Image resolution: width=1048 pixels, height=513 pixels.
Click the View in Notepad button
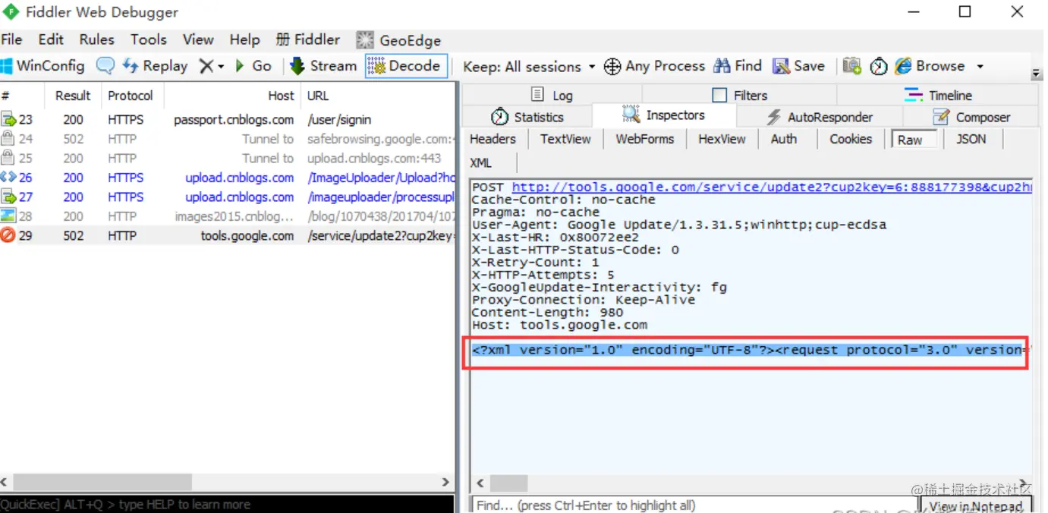coord(977,505)
